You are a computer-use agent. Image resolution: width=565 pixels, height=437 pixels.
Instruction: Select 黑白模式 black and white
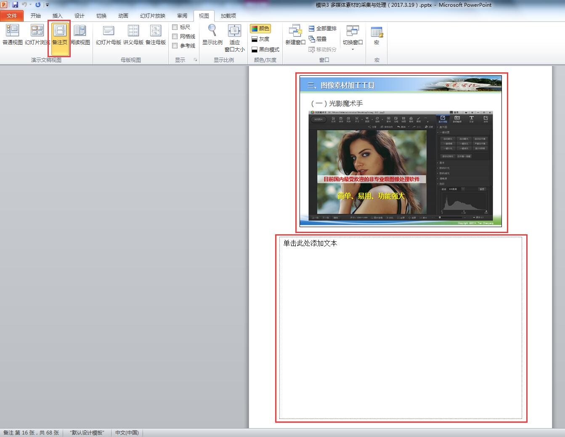265,49
